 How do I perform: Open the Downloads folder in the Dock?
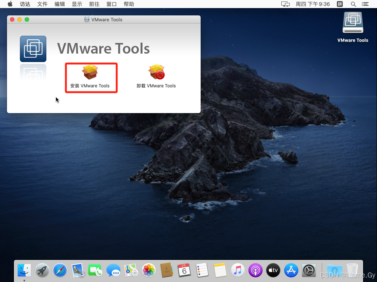tap(335, 270)
